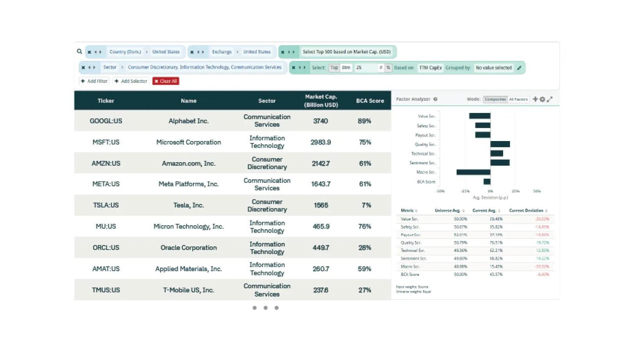625x343 pixels.
Task: Click the pin icon in selector bar
Action: coord(519,68)
